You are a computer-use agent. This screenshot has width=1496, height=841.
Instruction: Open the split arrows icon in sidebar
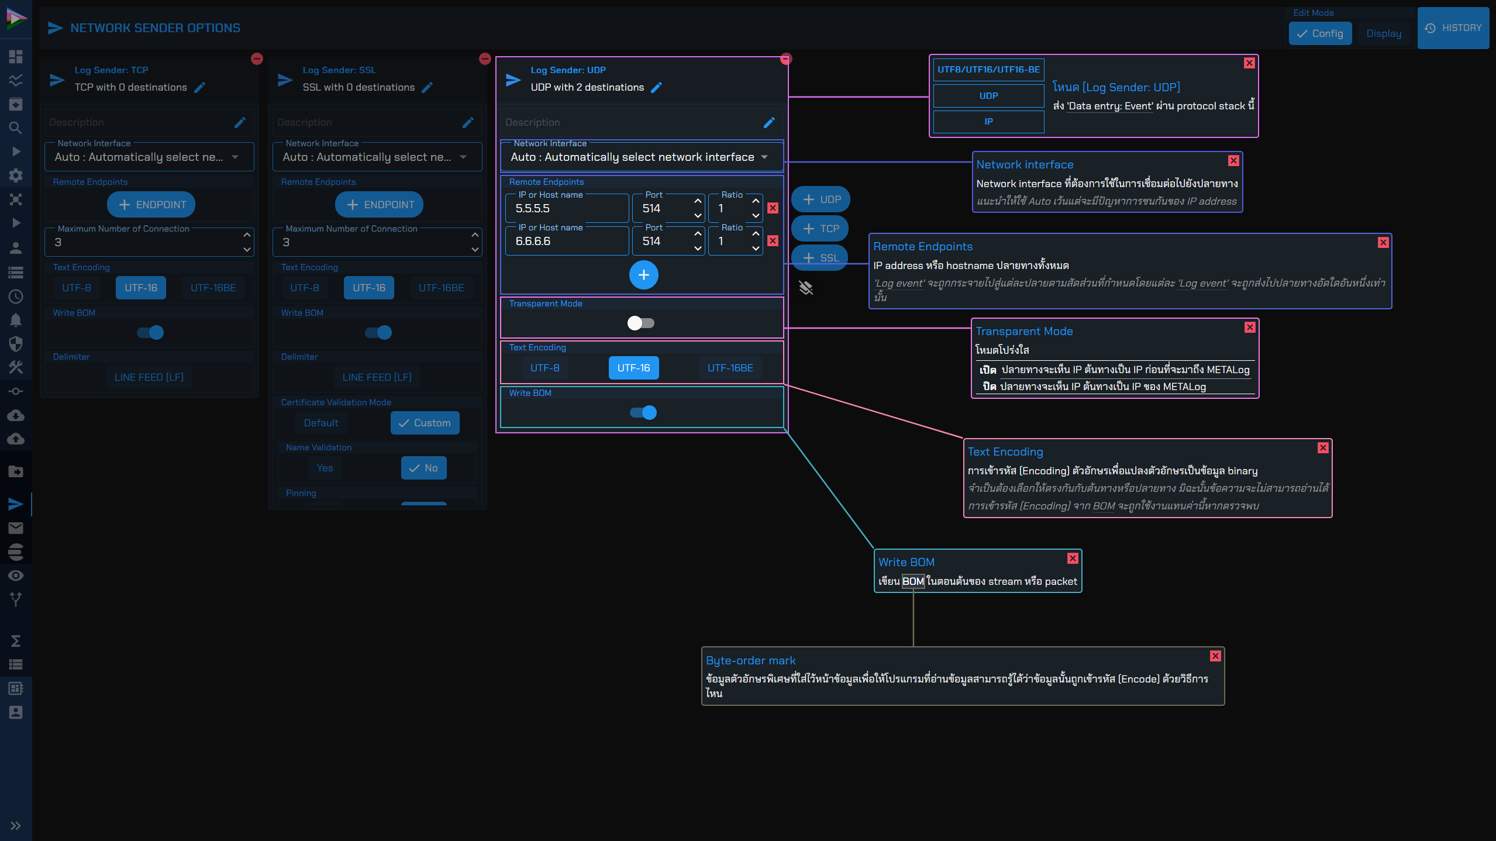click(16, 599)
